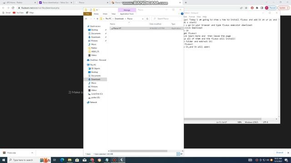Select the Roblox folder in sidebar
The image size is (291, 163).
[x=94, y=48]
